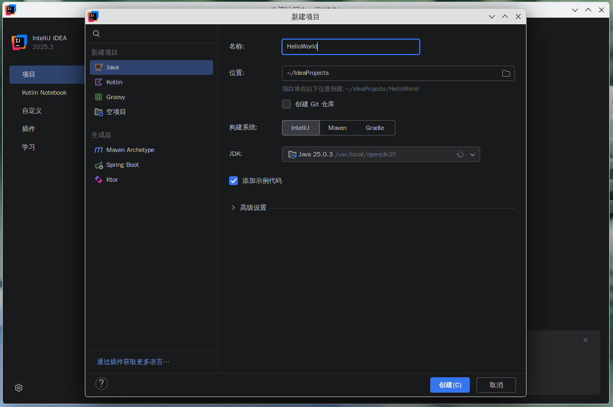
Task: Click the IntelliJ icon in dialog titlebar
Action: [94, 17]
